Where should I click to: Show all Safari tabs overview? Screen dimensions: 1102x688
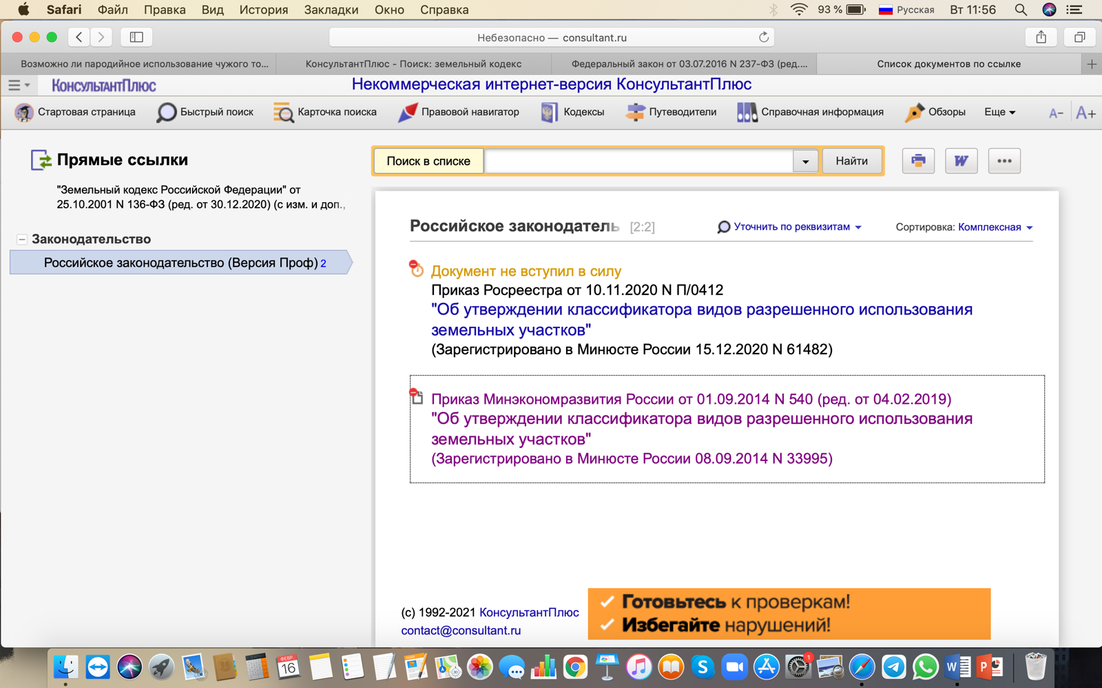[1079, 37]
